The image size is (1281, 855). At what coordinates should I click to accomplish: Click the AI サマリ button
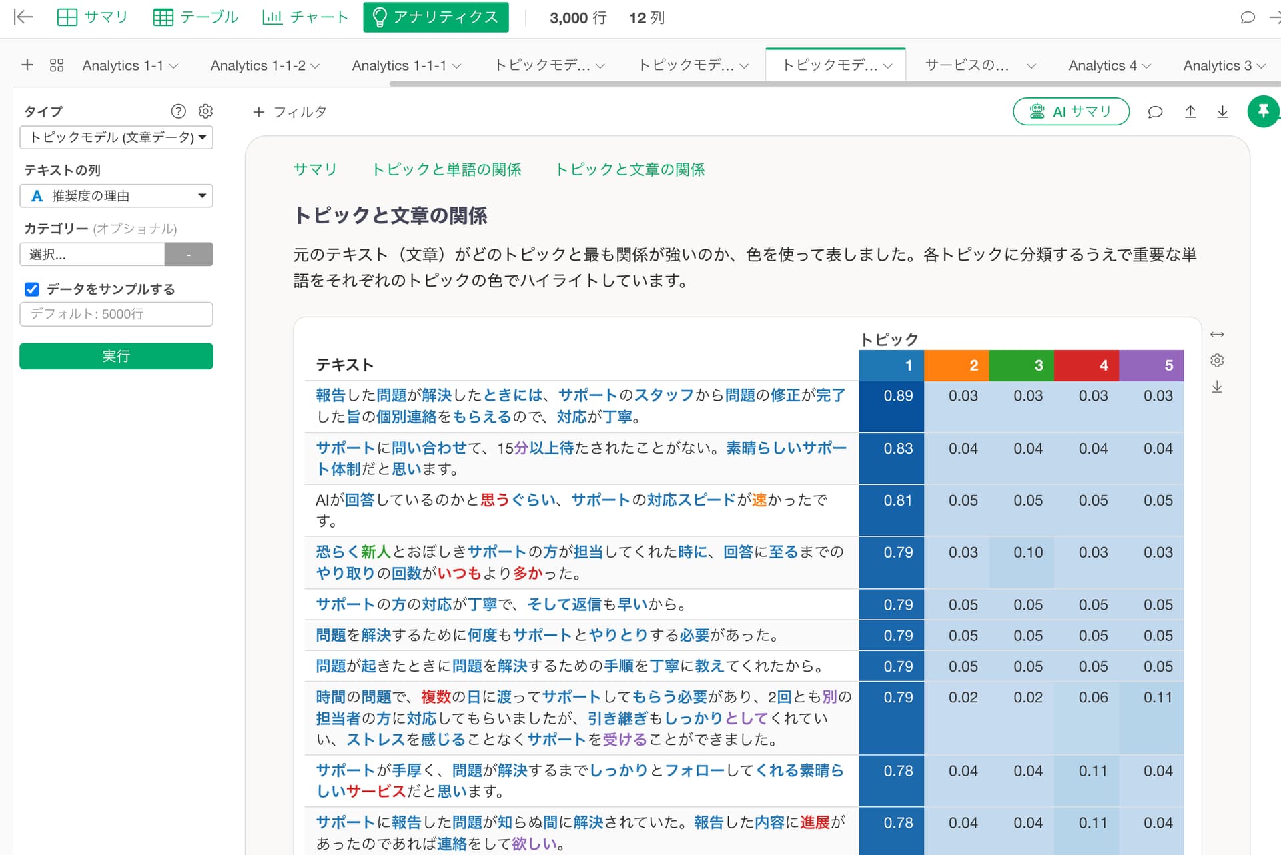1071,111
